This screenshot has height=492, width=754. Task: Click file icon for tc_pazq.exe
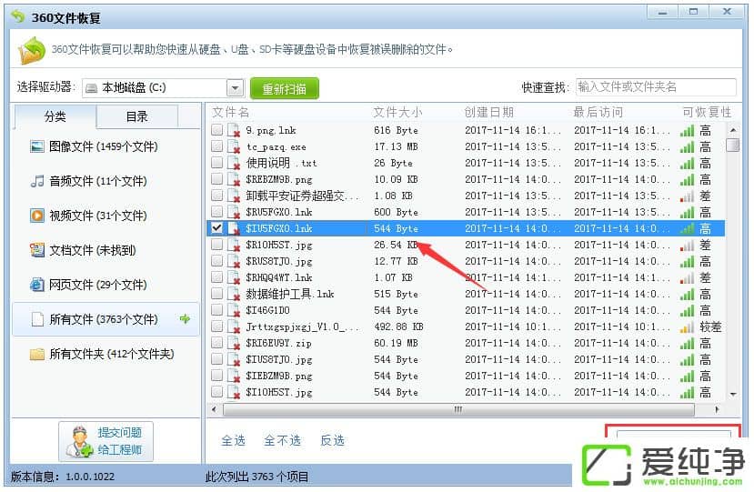234,147
